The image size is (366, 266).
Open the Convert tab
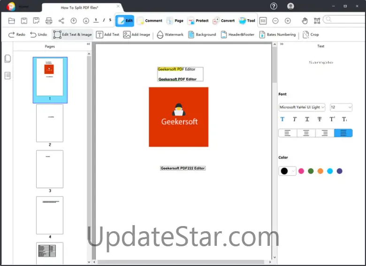(x=224, y=21)
